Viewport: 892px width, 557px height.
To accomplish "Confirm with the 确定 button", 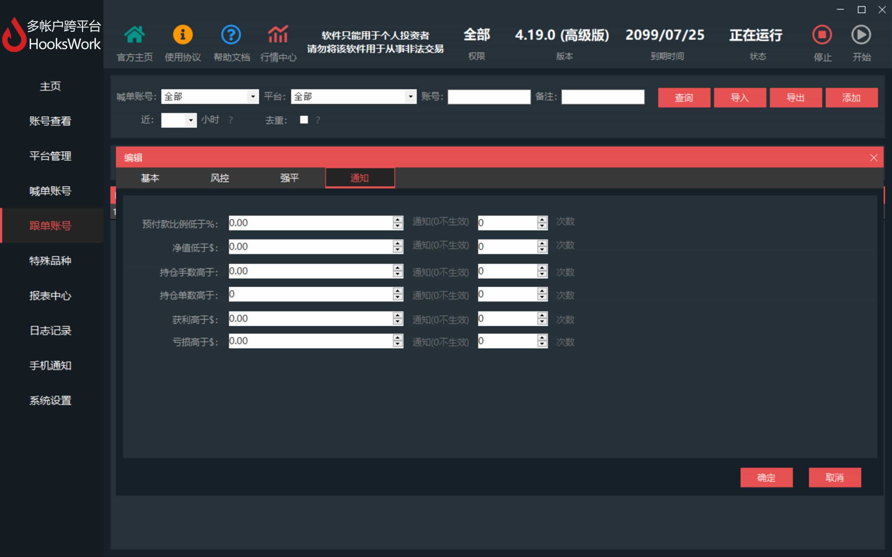I will click(767, 477).
